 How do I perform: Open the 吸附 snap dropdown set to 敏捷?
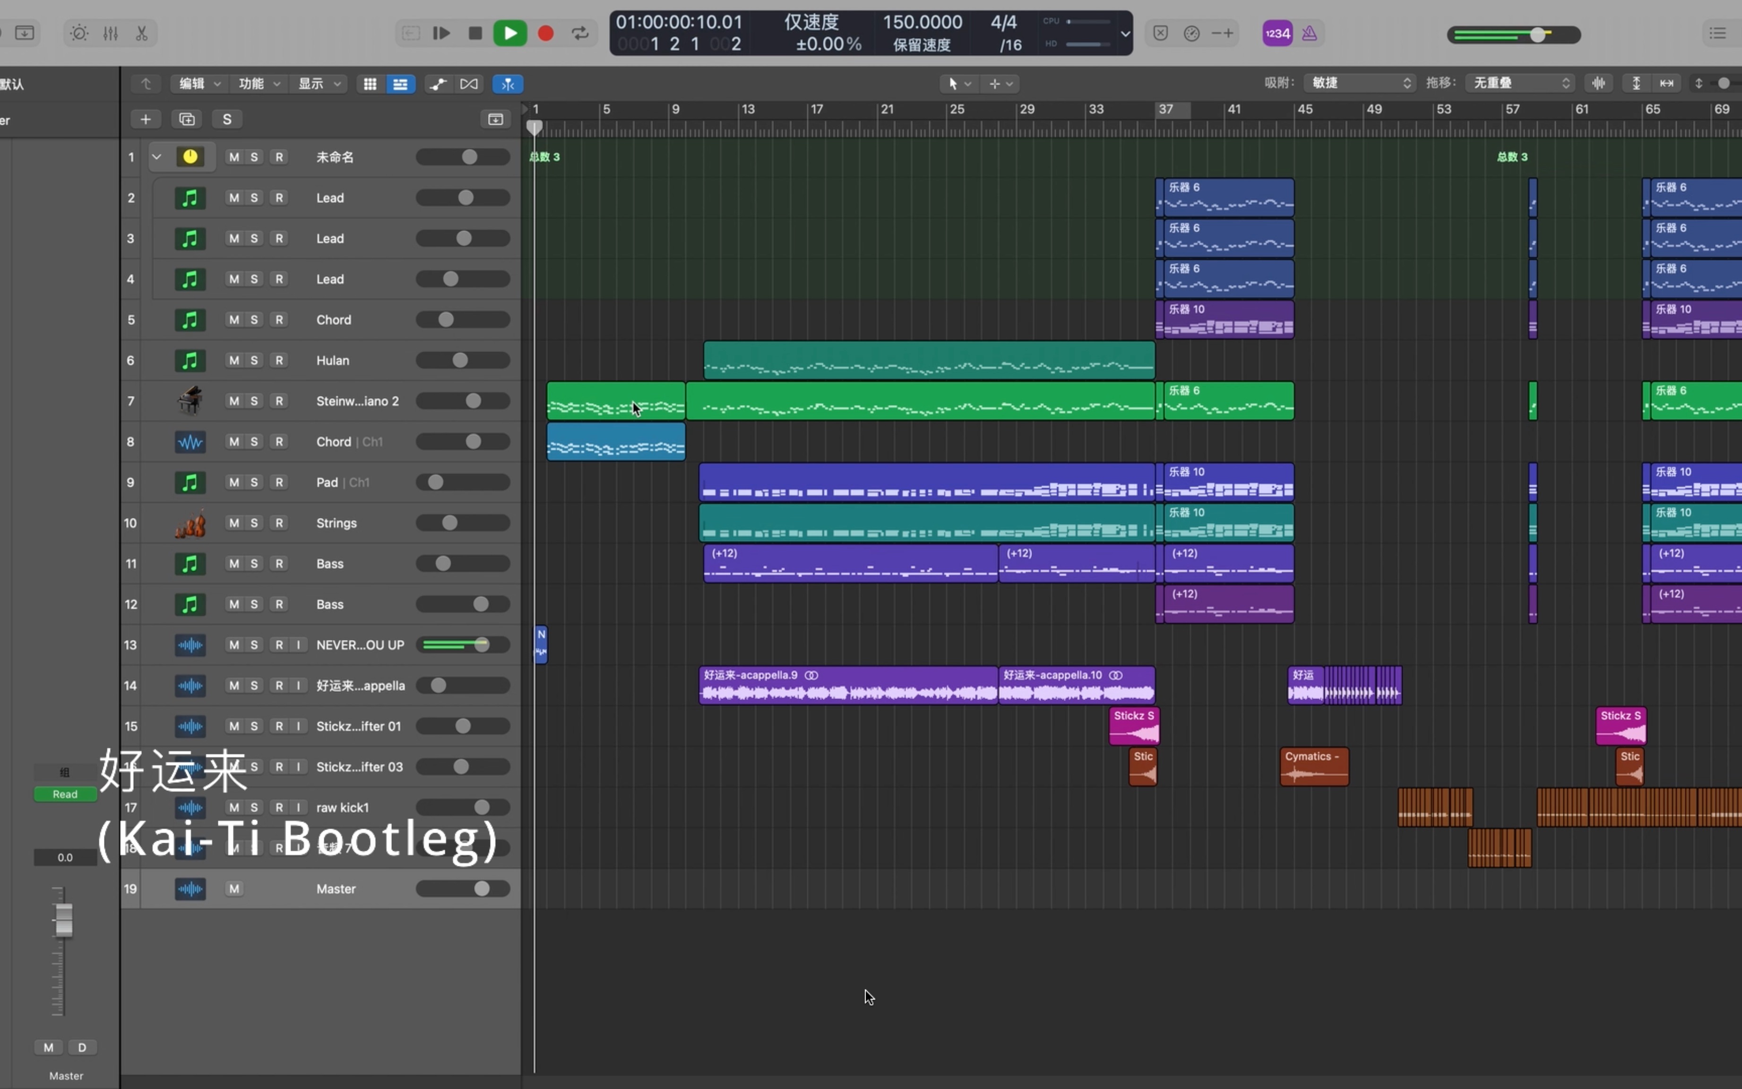pyautogui.click(x=1360, y=83)
